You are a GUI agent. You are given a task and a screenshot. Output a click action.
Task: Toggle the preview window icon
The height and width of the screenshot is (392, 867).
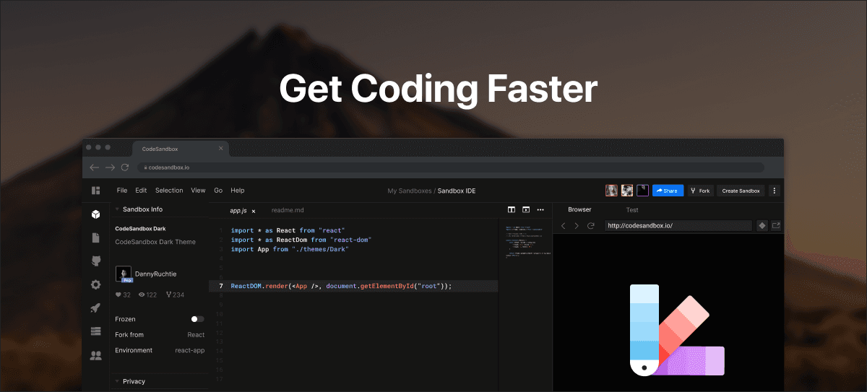coord(526,210)
